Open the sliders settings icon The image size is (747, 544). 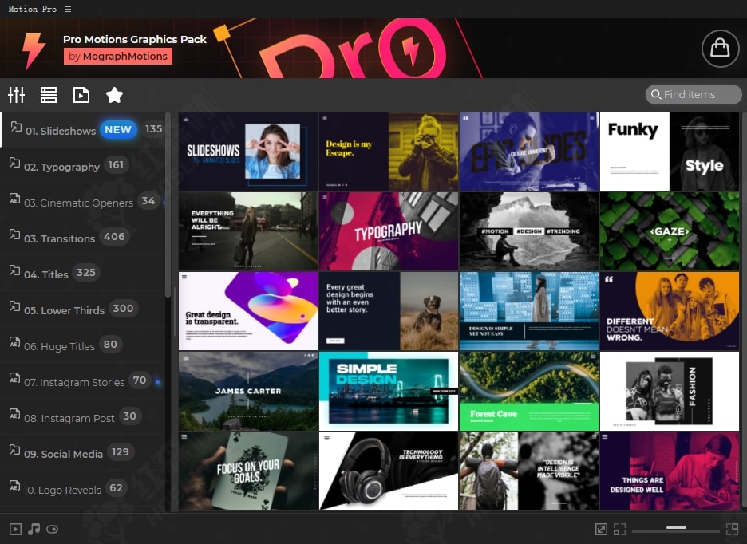(16, 95)
